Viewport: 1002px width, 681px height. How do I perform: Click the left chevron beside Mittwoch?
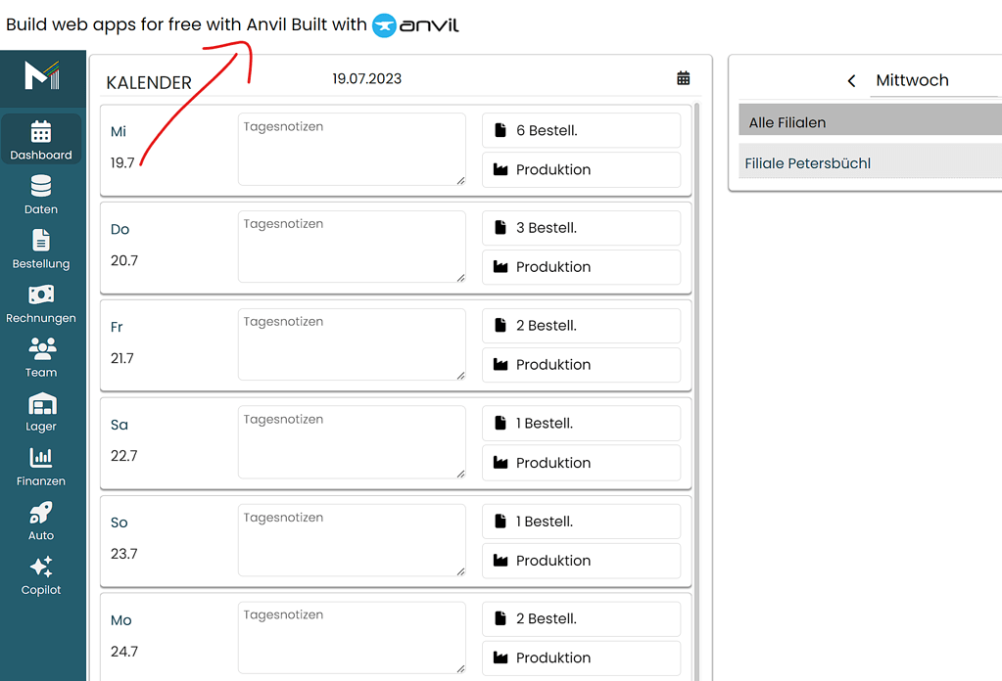(x=850, y=82)
